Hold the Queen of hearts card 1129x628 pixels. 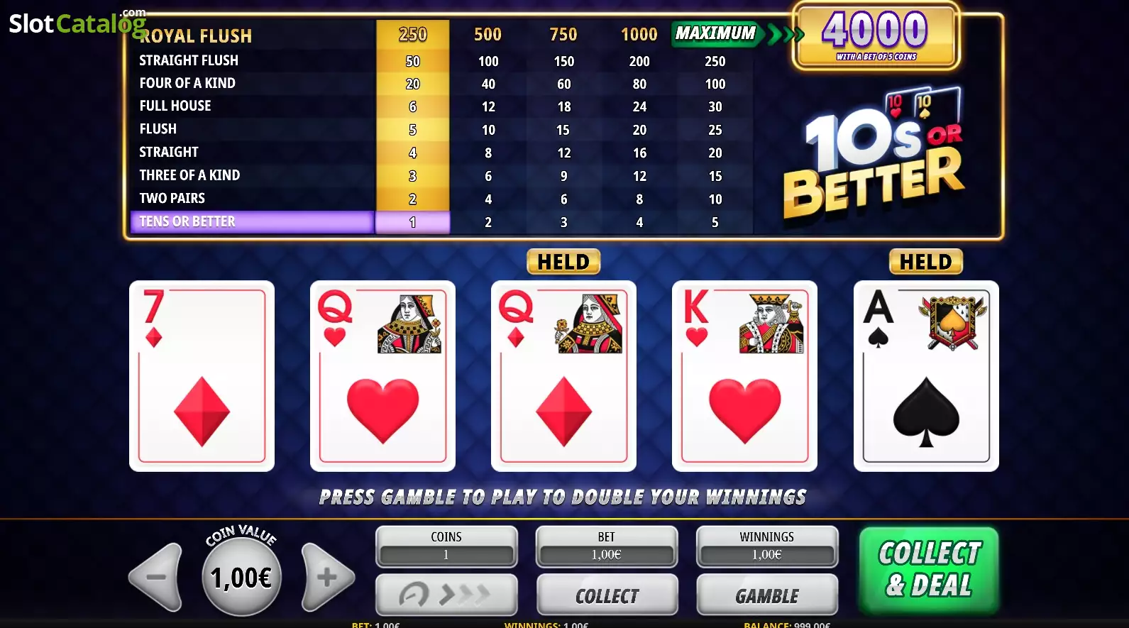pyautogui.click(x=383, y=376)
